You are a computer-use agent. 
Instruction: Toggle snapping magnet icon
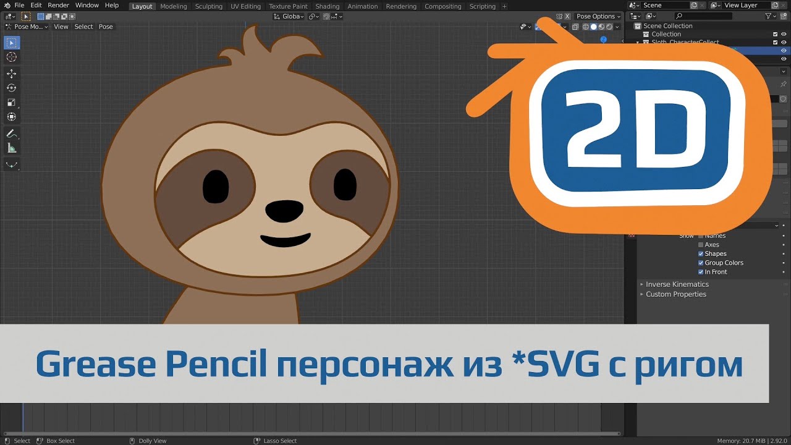[x=327, y=17]
